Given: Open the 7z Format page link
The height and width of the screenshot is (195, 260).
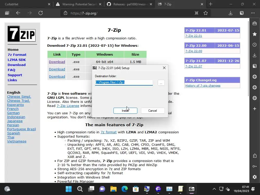Looking at the screenshot, I should (x=17, y=55).
